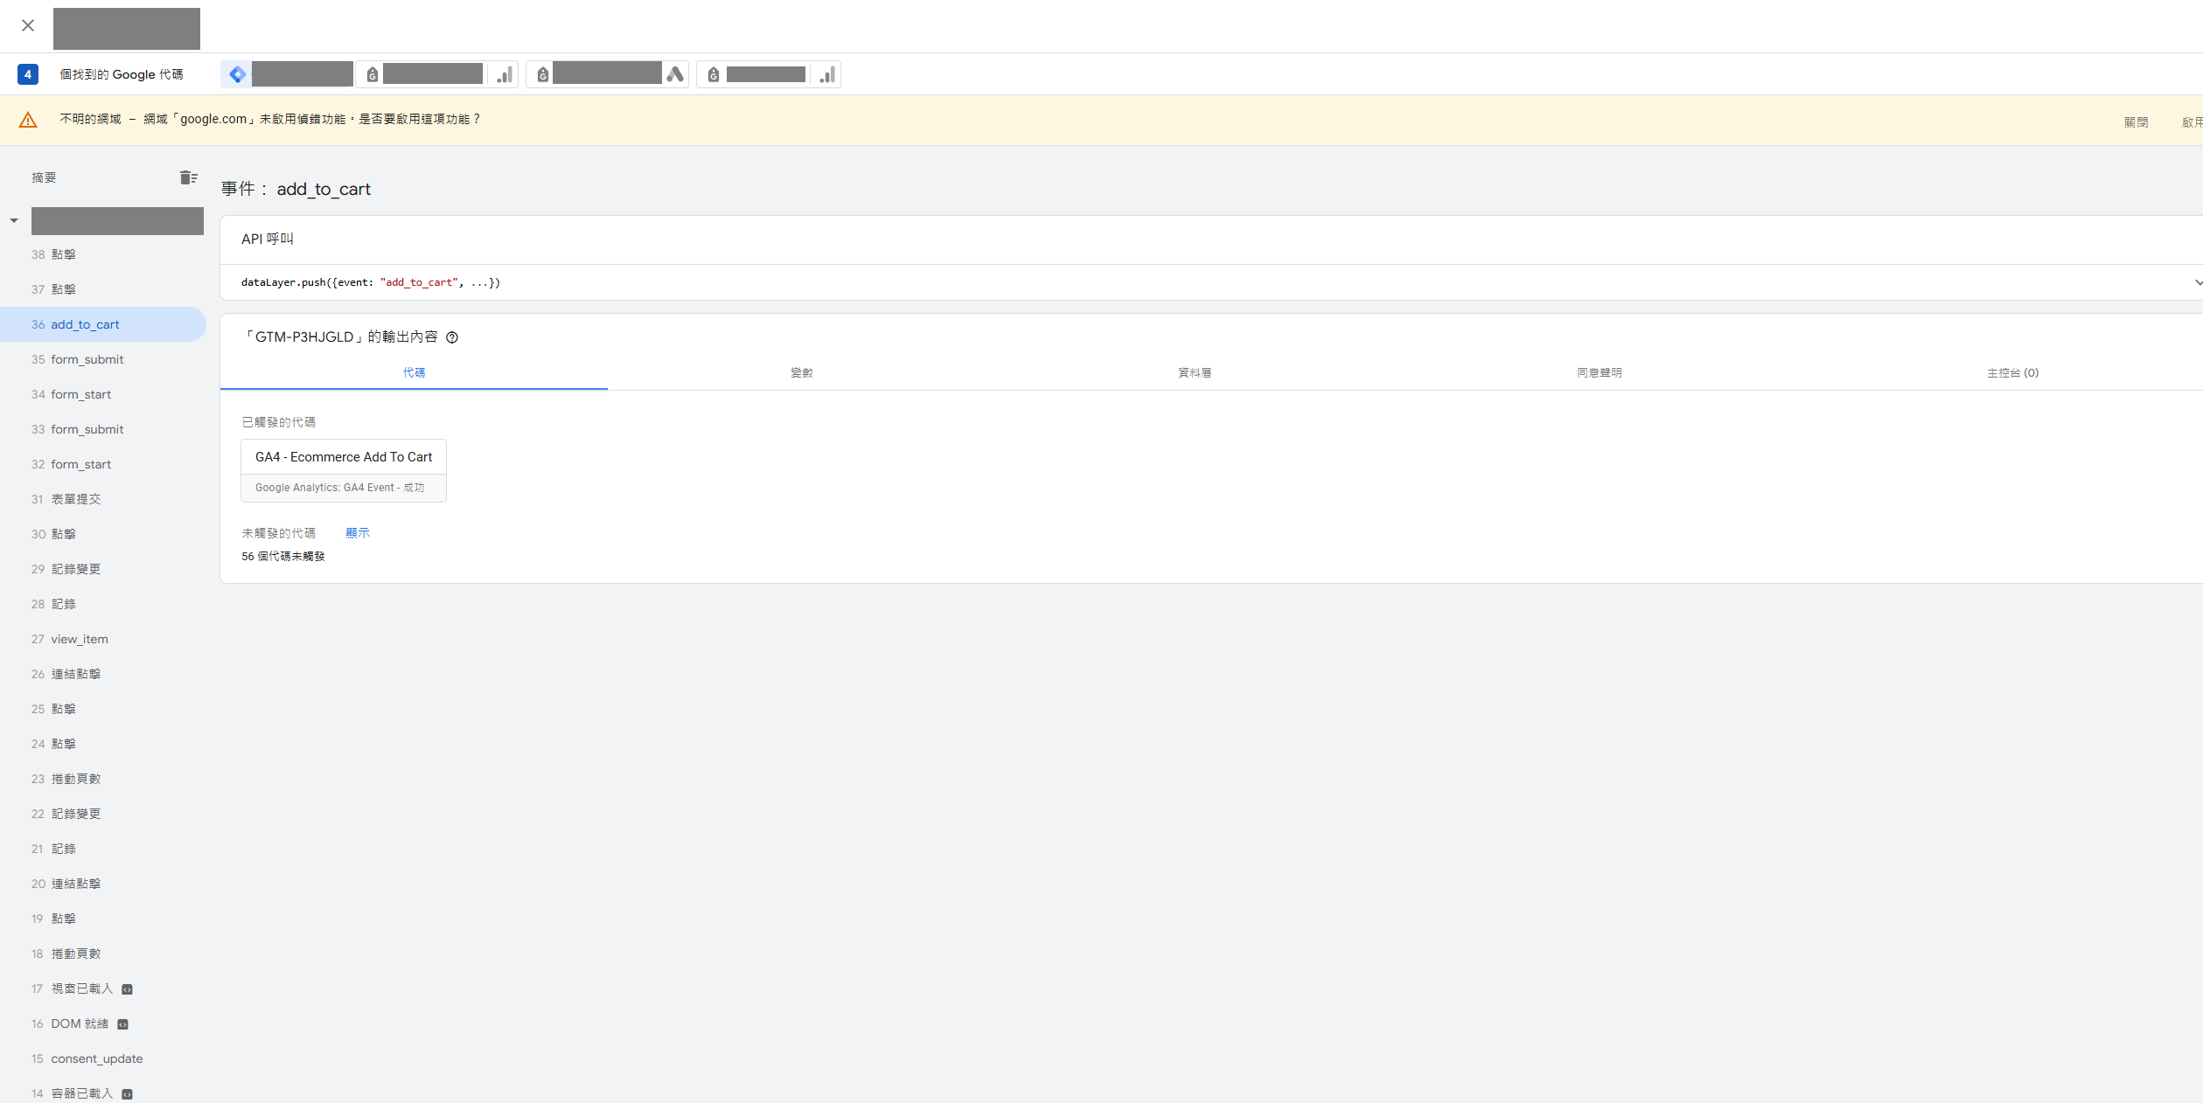Expand the dataLayer.push API call row

pos(2196,282)
